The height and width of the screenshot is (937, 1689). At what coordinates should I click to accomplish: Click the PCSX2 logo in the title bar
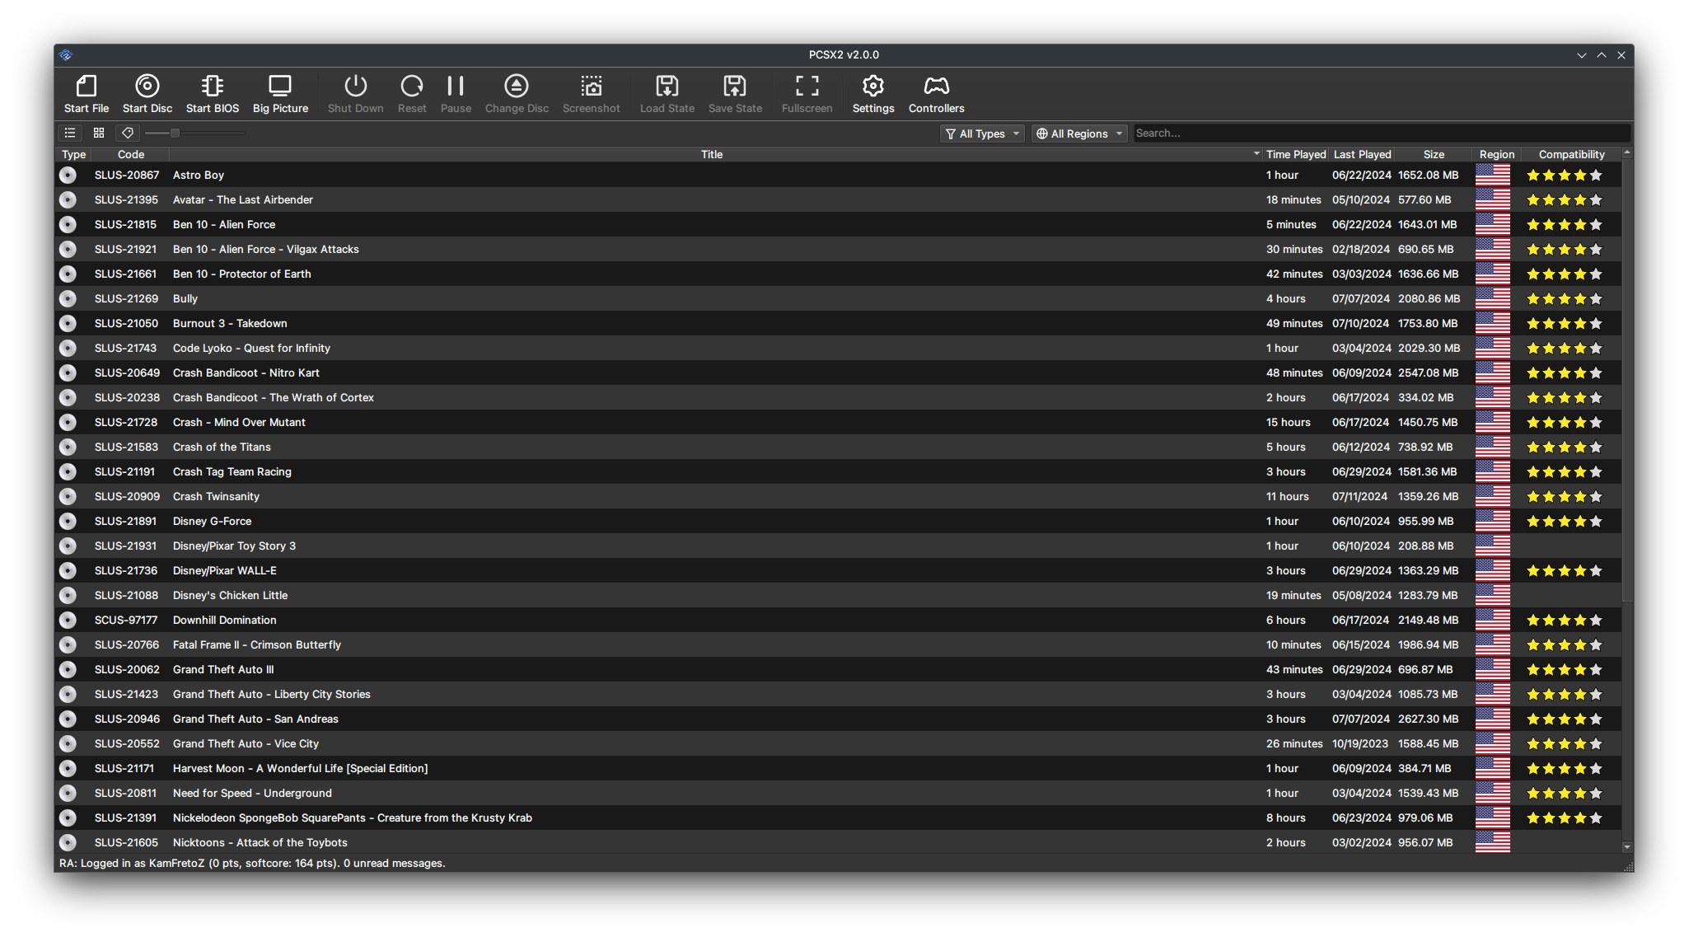[66, 55]
